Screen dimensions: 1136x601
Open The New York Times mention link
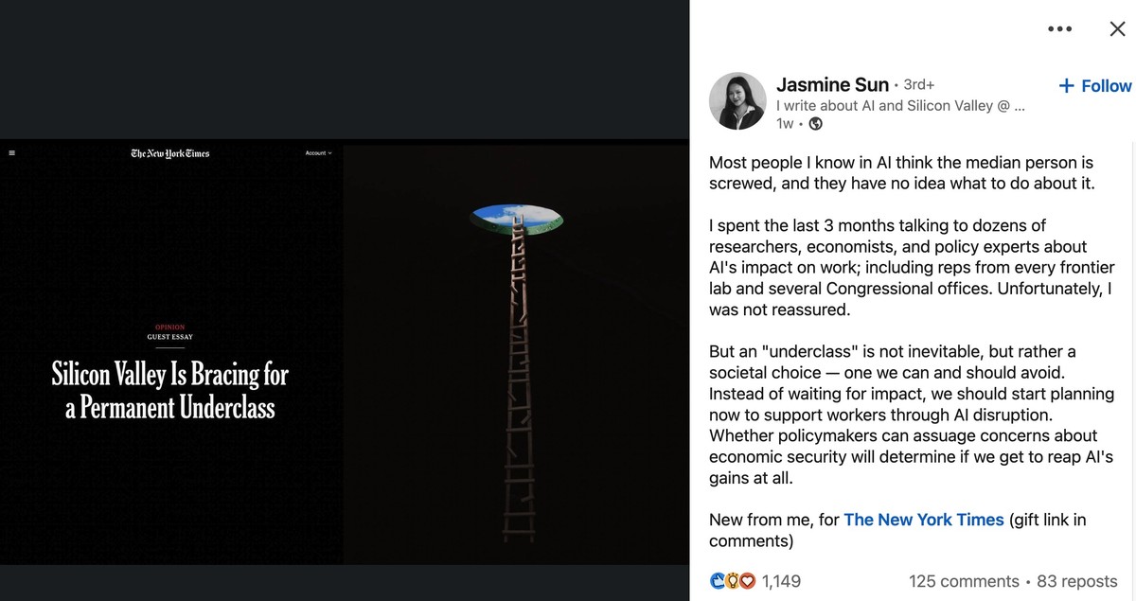click(923, 520)
